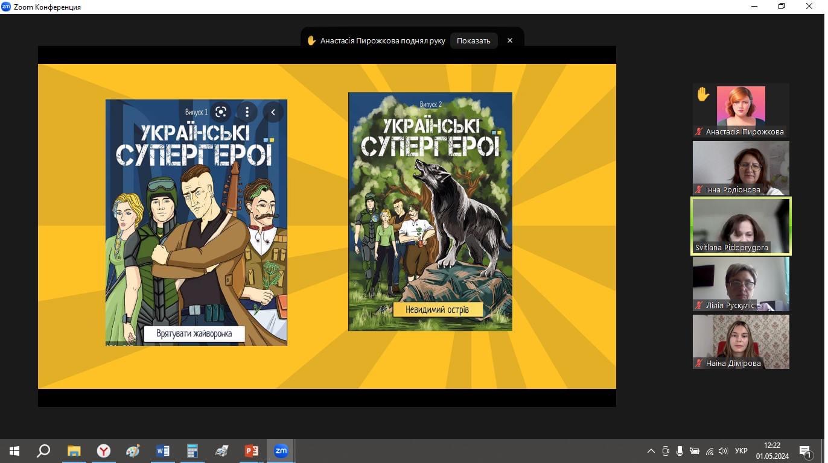The height and width of the screenshot is (463, 828).
Task: Click muted mic icon next to Лілія Рускуліс
Action: [x=699, y=306]
